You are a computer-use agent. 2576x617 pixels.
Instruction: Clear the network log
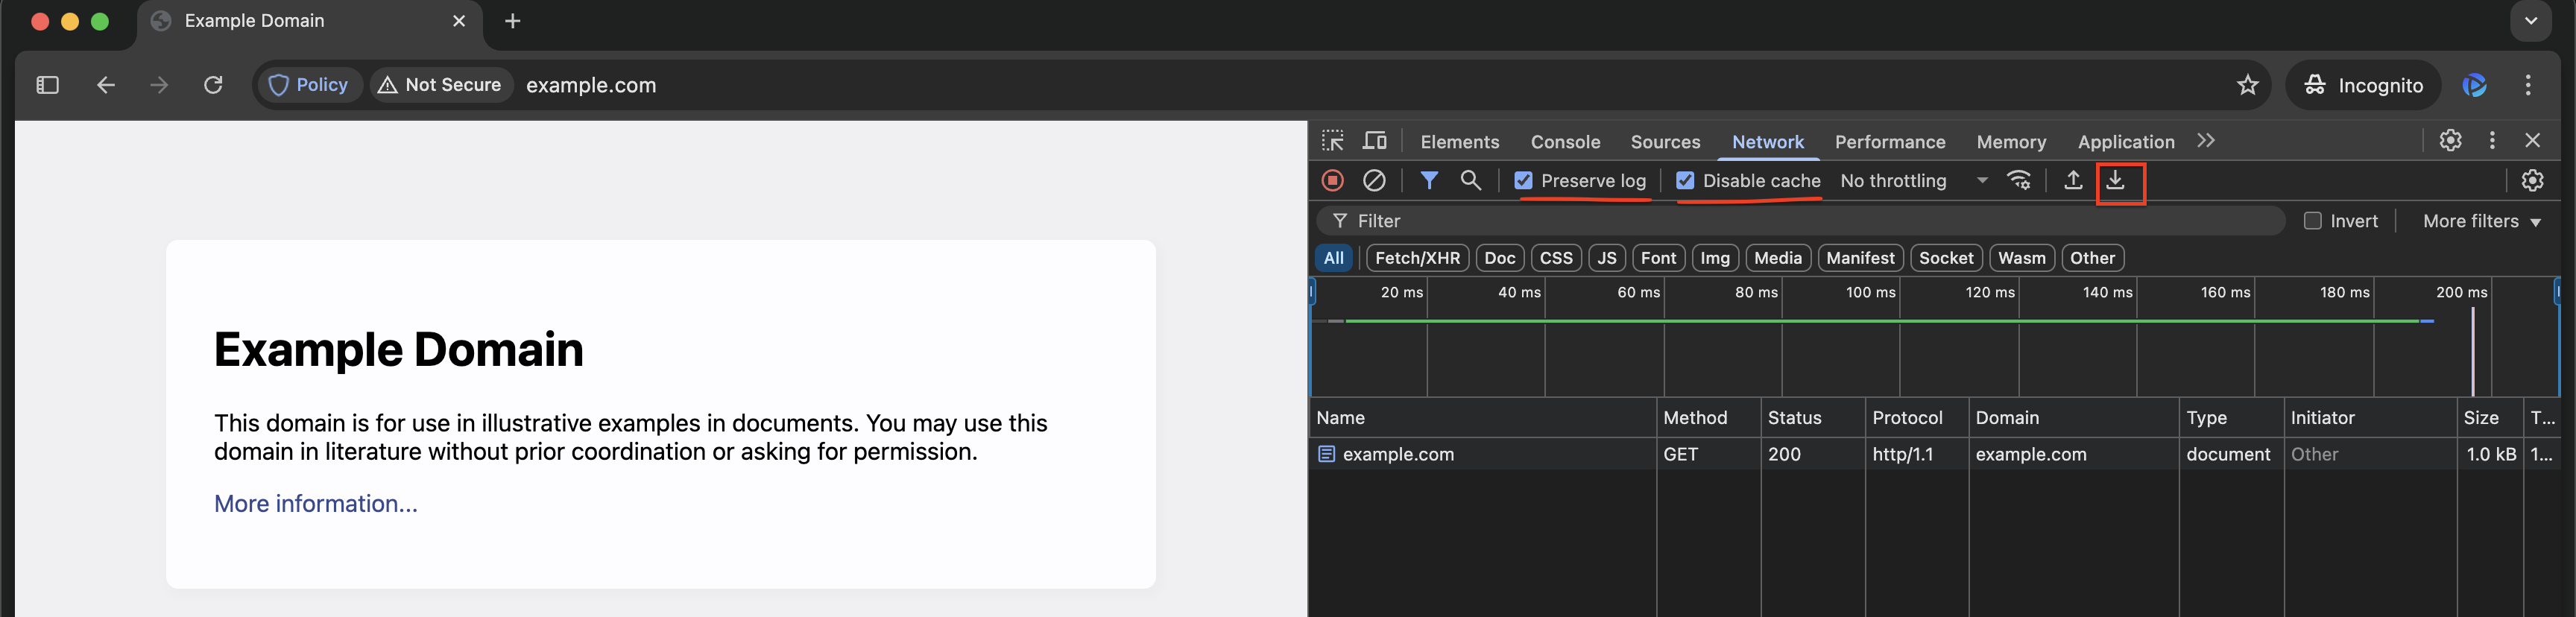pos(1374,181)
